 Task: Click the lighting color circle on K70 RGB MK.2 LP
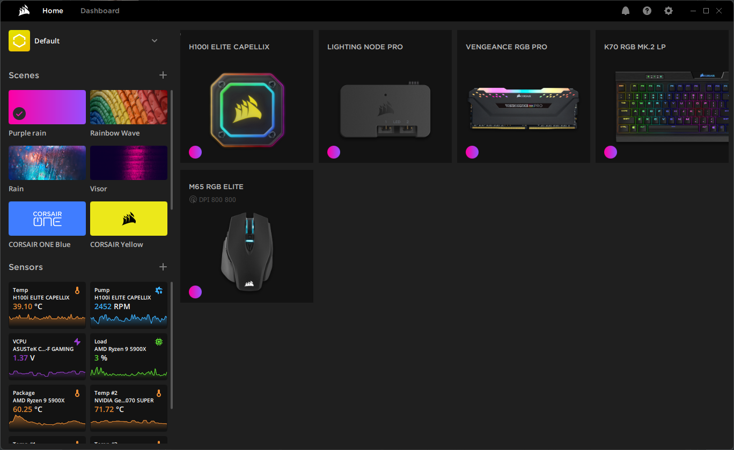[x=611, y=152]
